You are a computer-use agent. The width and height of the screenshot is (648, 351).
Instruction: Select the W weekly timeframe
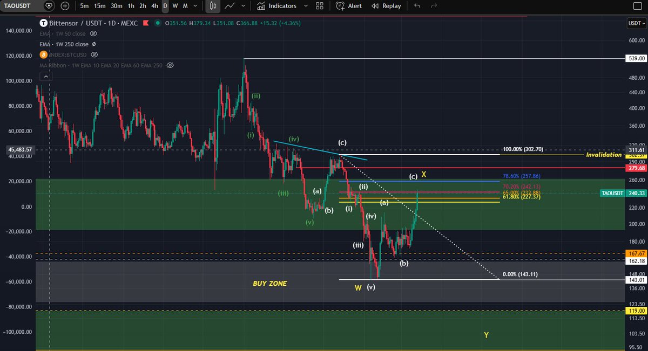175,6
